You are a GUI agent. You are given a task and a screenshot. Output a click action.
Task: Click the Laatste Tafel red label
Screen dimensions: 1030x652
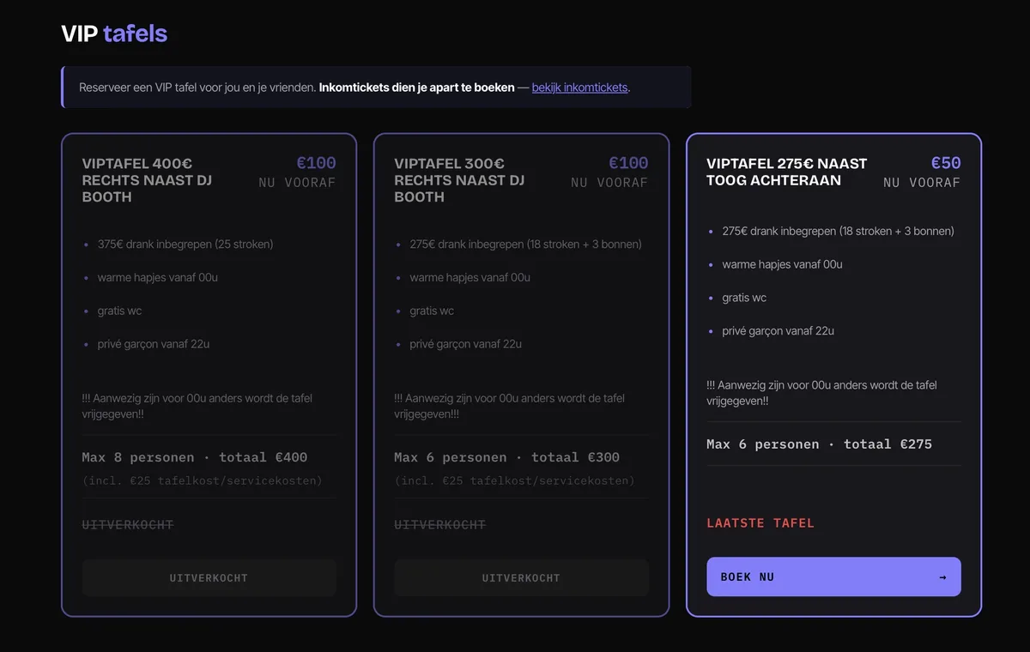click(760, 522)
